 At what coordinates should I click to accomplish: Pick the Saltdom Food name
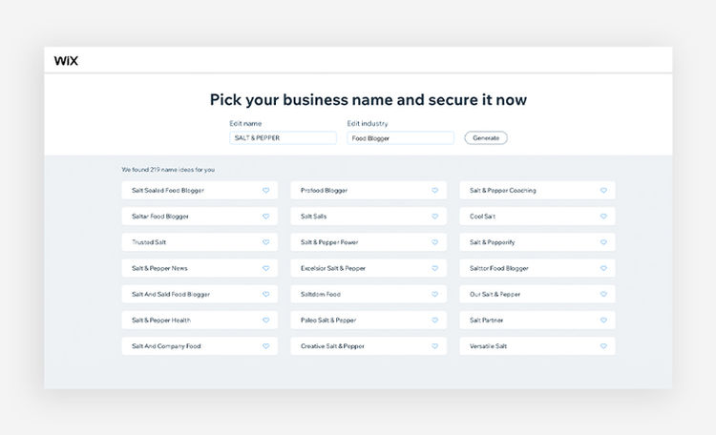(369, 295)
